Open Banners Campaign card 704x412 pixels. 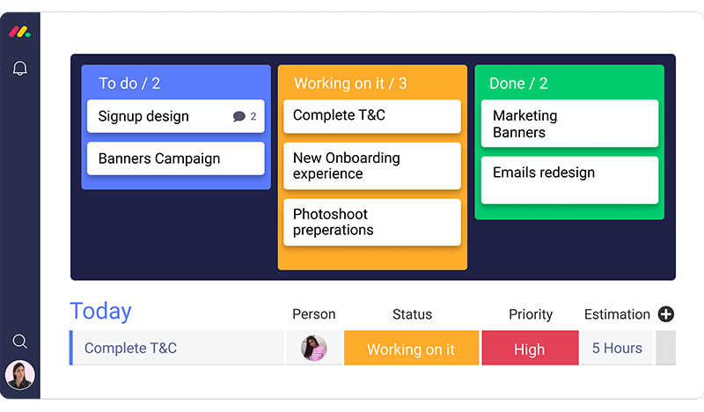pos(176,158)
